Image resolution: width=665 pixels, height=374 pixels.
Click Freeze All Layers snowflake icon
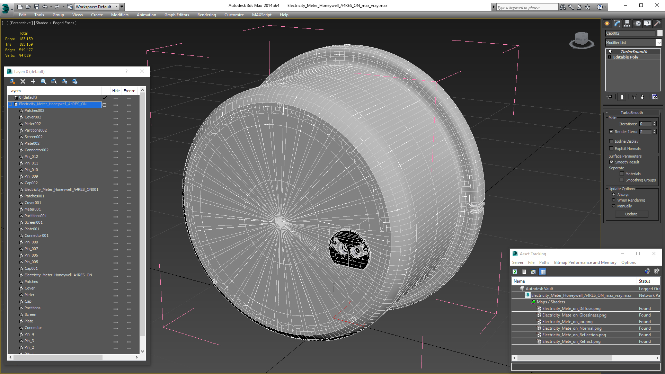tap(75, 81)
